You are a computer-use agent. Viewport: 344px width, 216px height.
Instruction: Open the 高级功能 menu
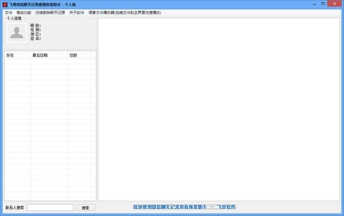(24, 13)
